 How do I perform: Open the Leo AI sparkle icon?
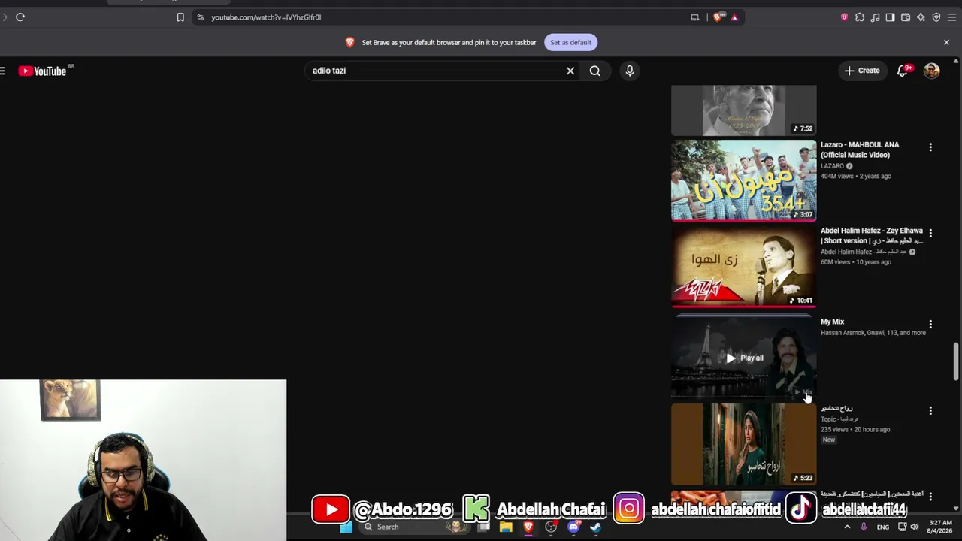pos(921,17)
